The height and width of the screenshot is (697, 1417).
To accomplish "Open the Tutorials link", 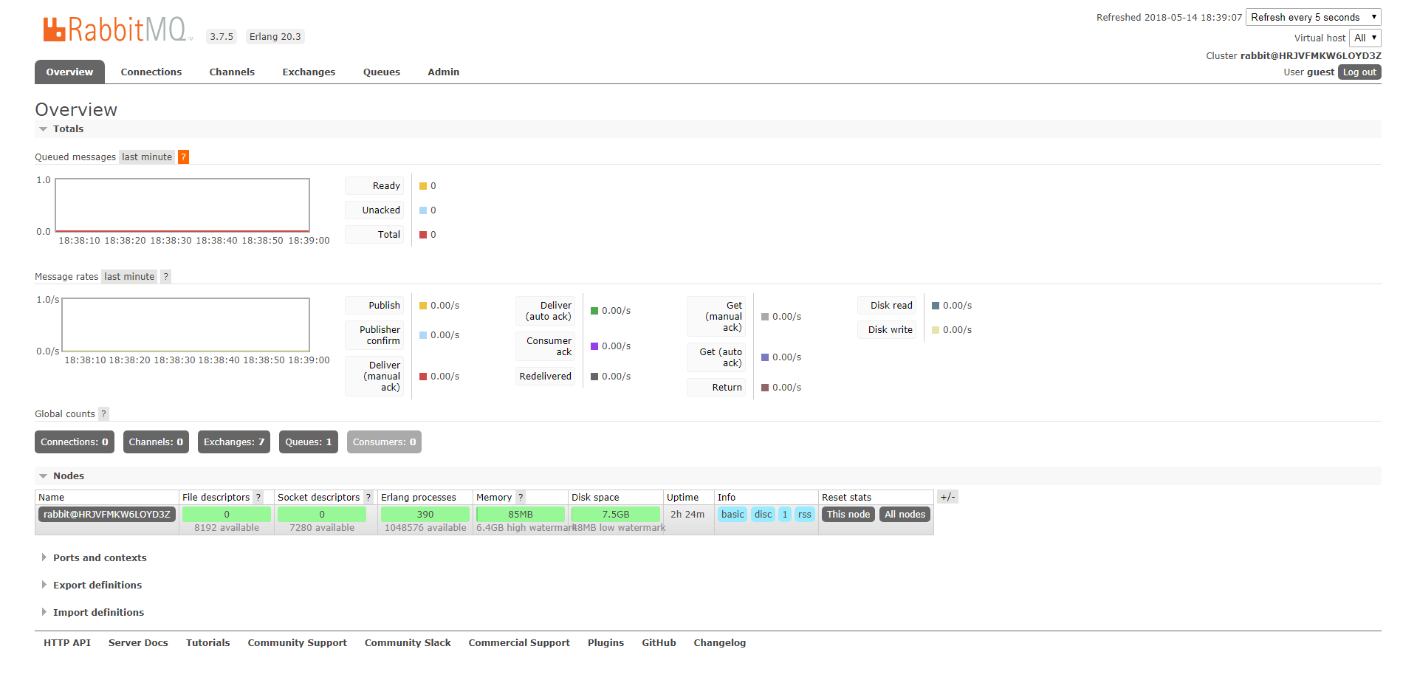I will click(208, 642).
